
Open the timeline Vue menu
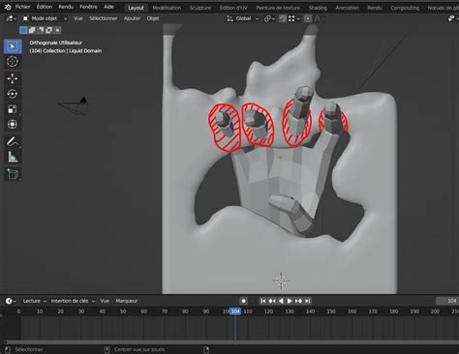[x=105, y=301]
